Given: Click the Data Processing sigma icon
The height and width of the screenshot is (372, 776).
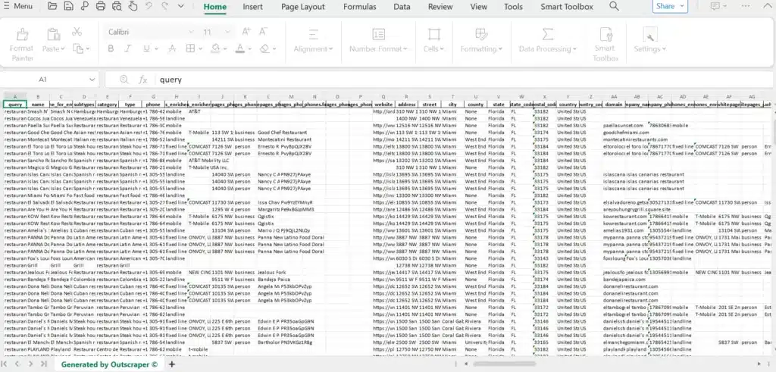Looking at the screenshot, I should [x=547, y=34].
